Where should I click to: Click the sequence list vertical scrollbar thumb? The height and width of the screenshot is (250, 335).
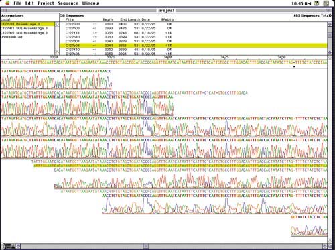tap(330, 35)
